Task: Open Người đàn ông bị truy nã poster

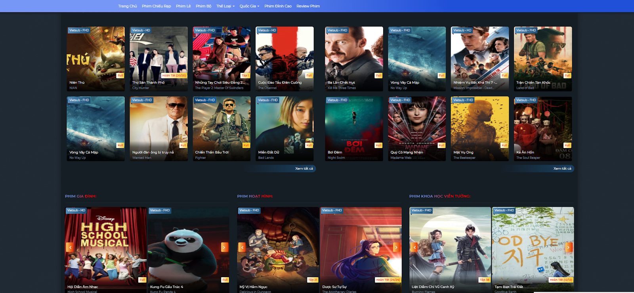Action: [x=158, y=129]
